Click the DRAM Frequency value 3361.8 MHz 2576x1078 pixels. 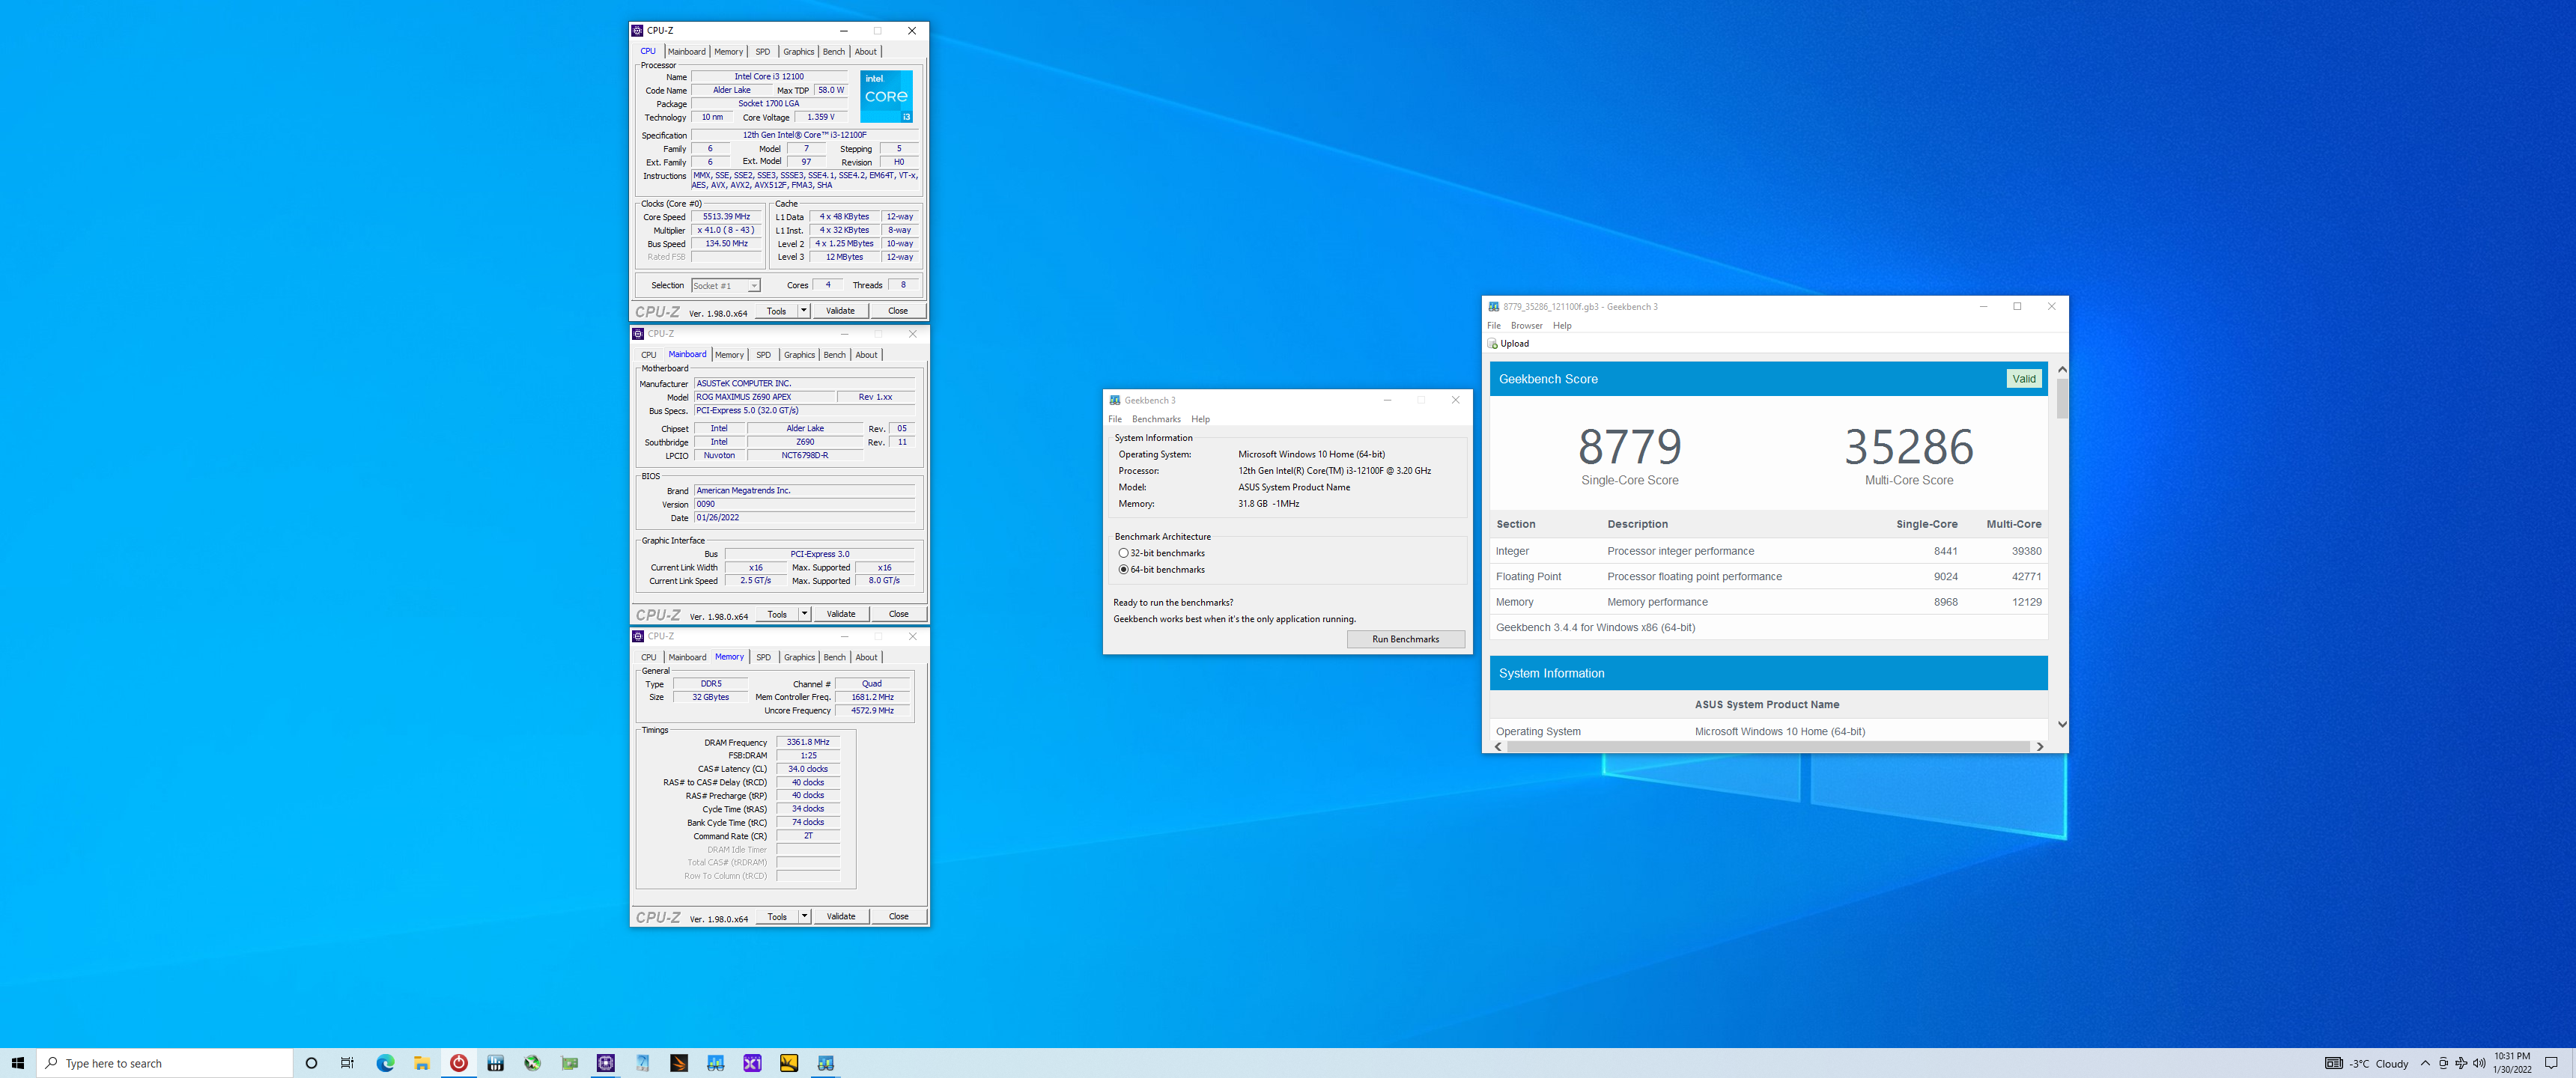pyautogui.click(x=808, y=742)
